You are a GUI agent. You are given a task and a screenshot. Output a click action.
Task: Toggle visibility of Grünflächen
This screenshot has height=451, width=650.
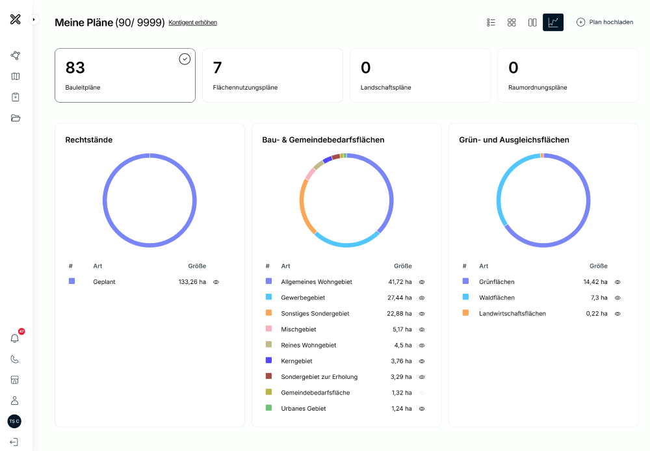(617, 282)
